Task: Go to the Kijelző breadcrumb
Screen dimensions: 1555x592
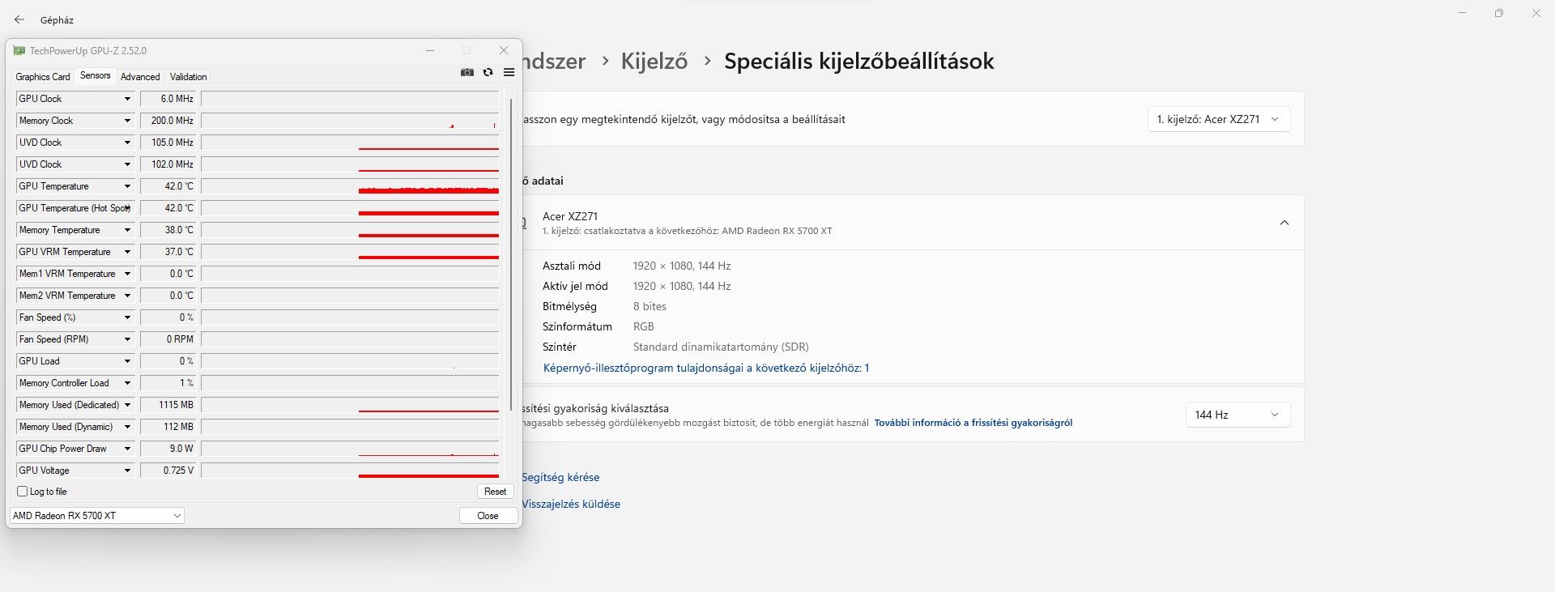Action: click(x=654, y=61)
